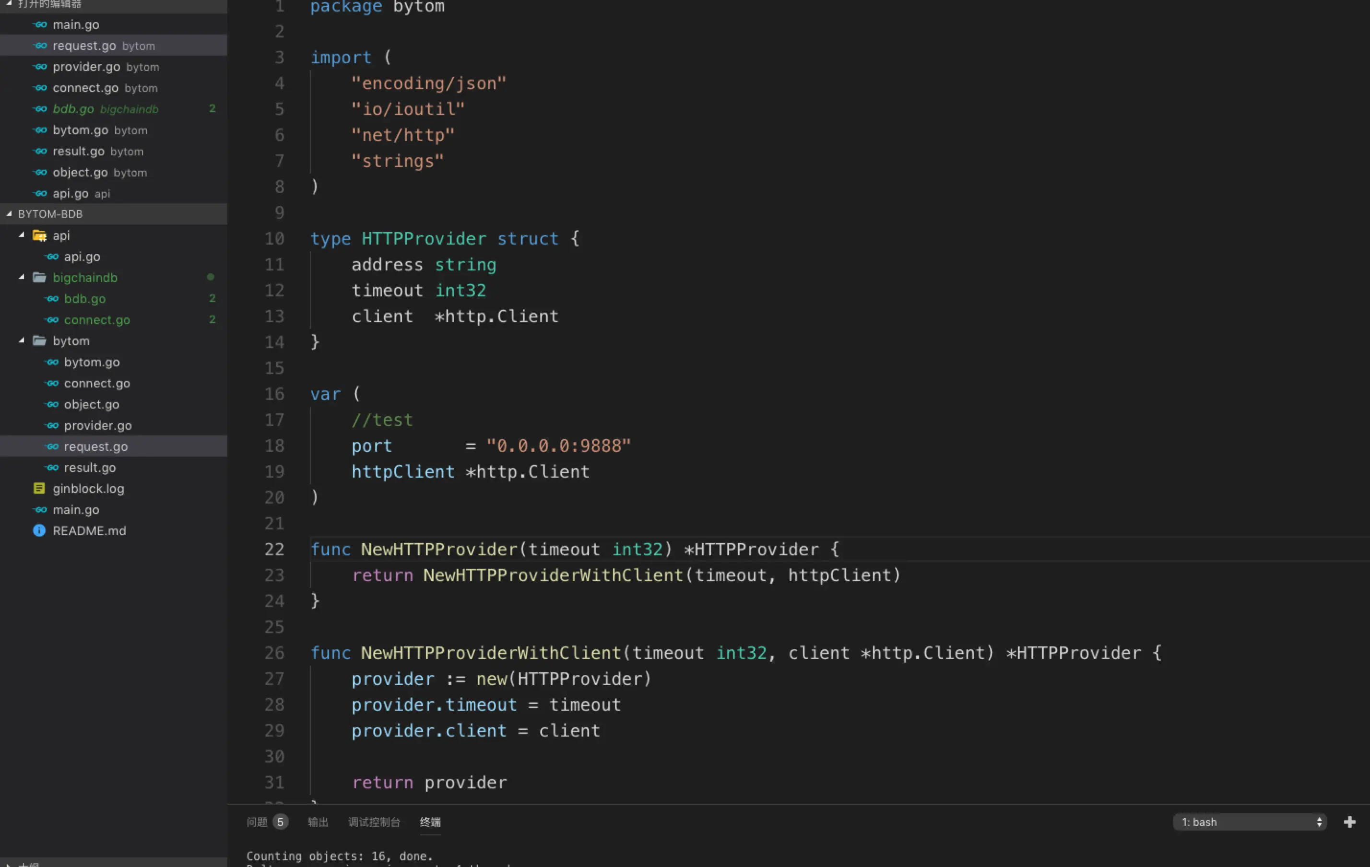Click the bytom folder icon
The height and width of the screenshot is (867, 1370).
(x=39, y=341)
